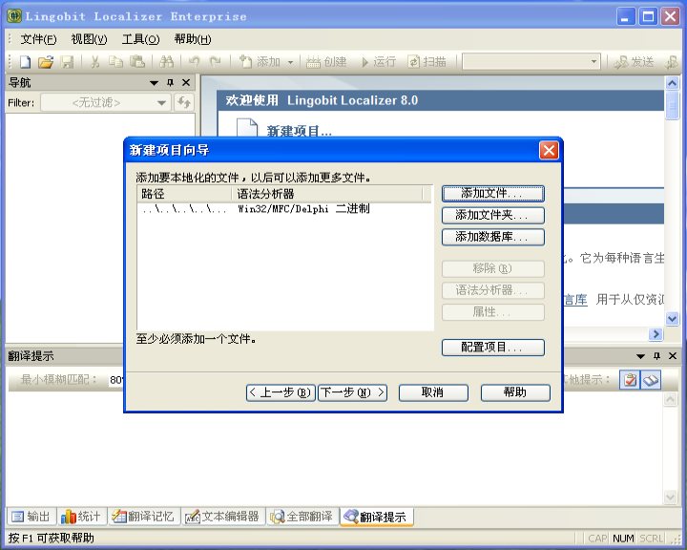This screenshot has width=687, height=550.
Task: Click 取消 button in wizard
Action: click(x=433, y=392)
